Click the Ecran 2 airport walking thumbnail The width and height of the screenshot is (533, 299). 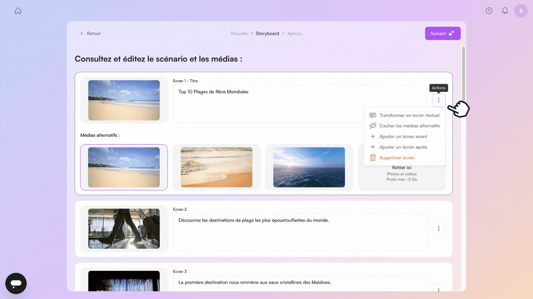[x=124, y=229]
